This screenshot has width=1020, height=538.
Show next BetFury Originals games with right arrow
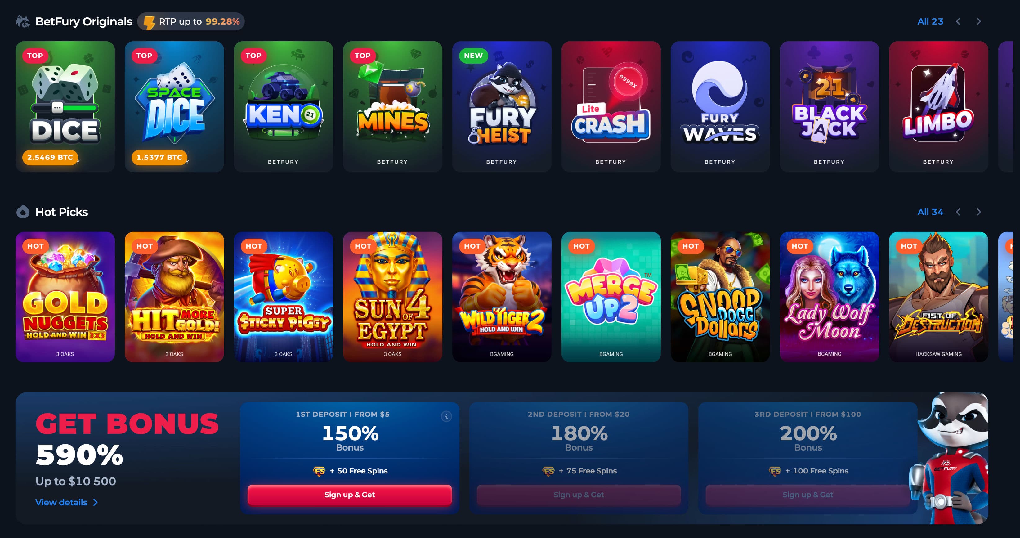pos(979,21)
